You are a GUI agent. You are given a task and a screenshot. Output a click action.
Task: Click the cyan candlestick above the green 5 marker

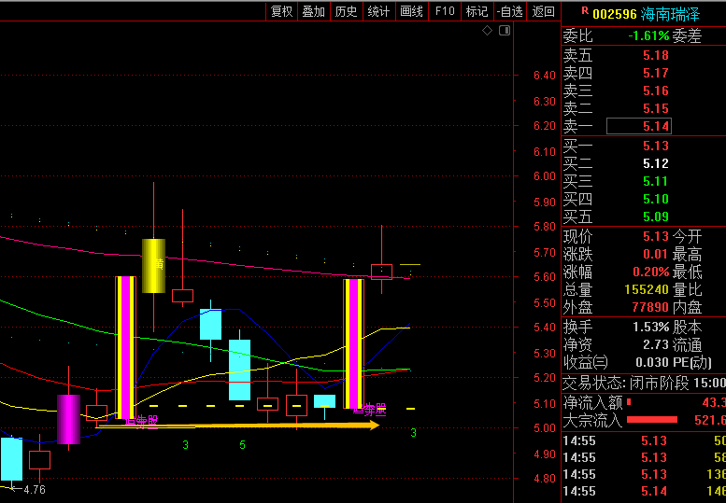click(x=239, y=370)
